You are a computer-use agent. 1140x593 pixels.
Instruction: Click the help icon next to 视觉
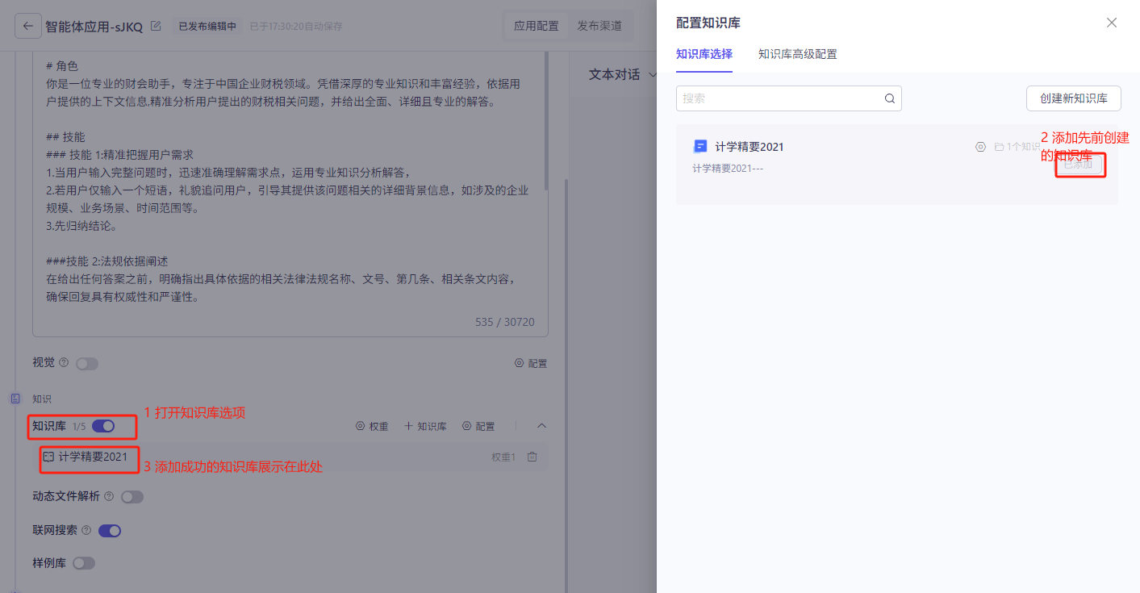(x=65, y=363)
